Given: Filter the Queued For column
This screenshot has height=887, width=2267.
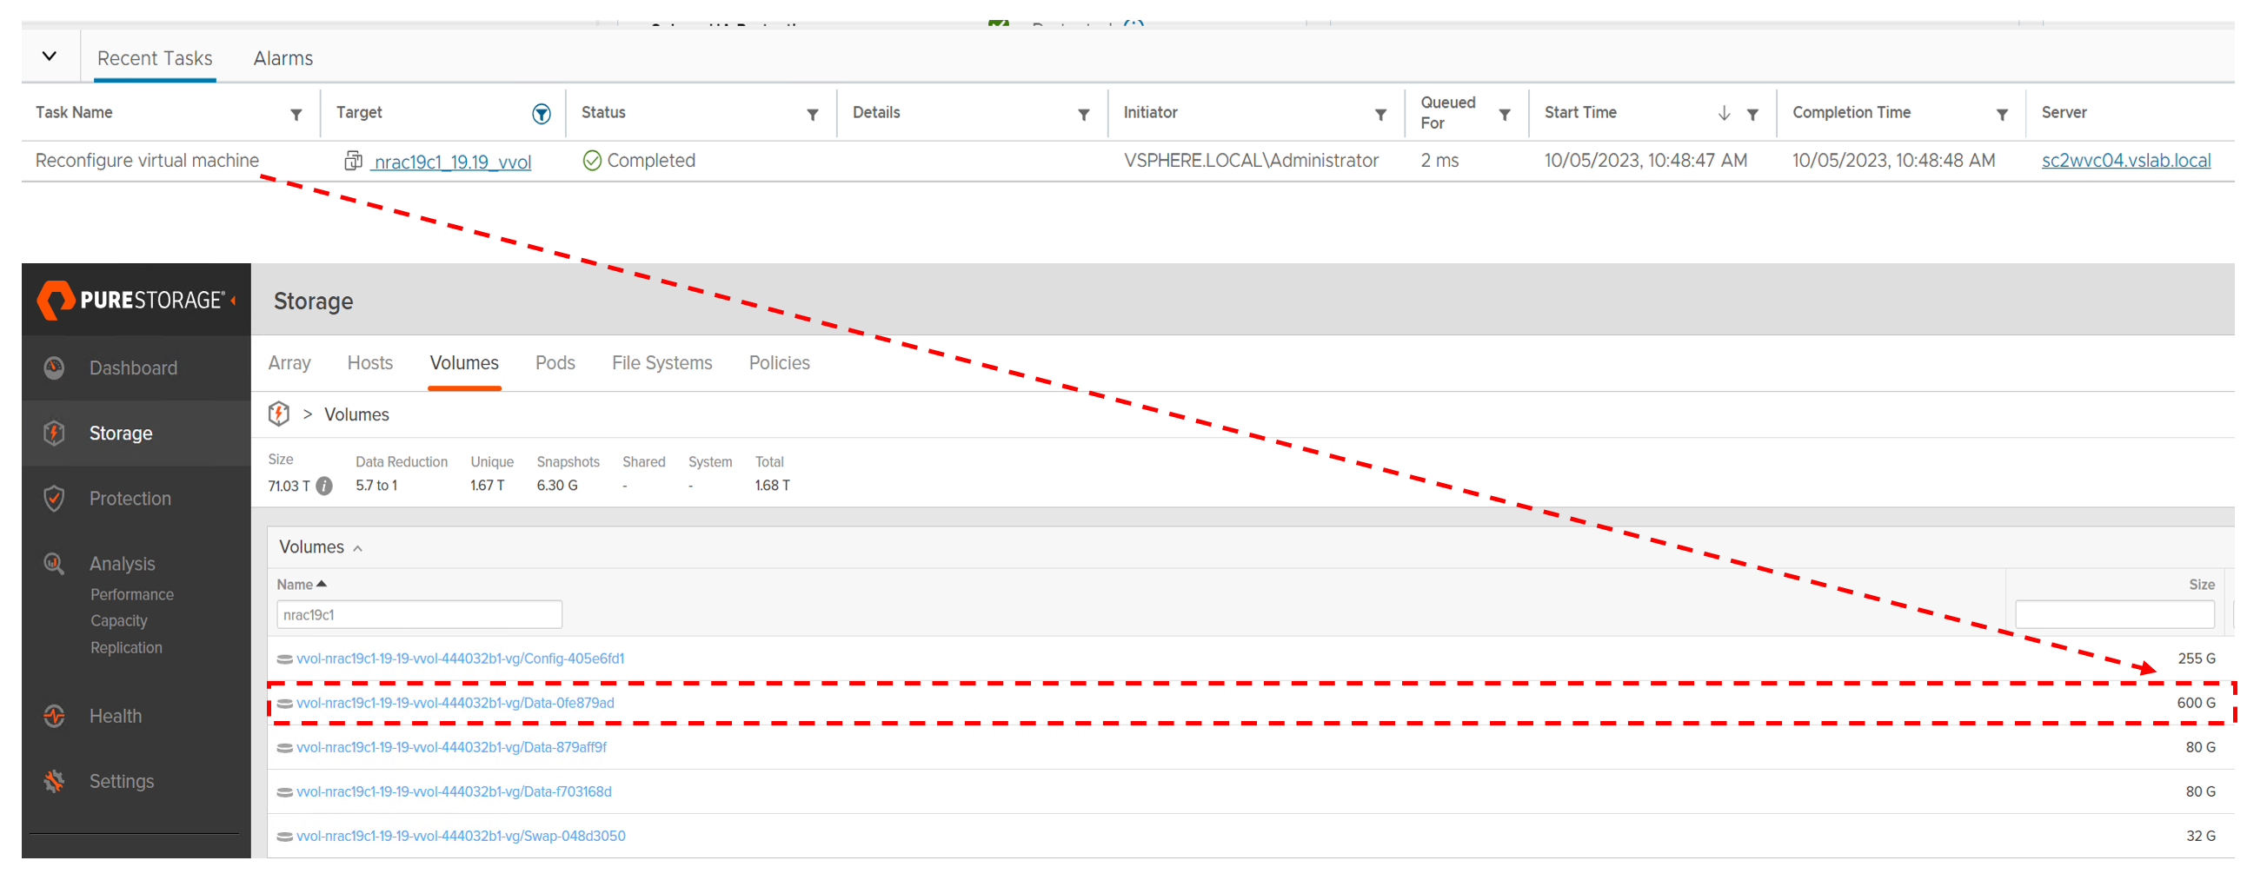Looking at the screenshot, I should tap(1505, 115).
